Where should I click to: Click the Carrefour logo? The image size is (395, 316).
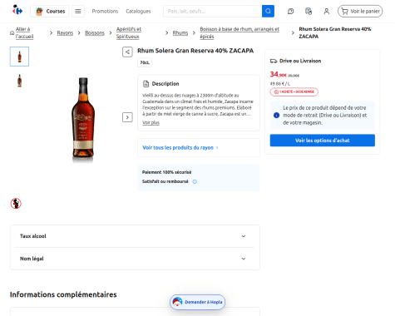[x=17, y=10]
